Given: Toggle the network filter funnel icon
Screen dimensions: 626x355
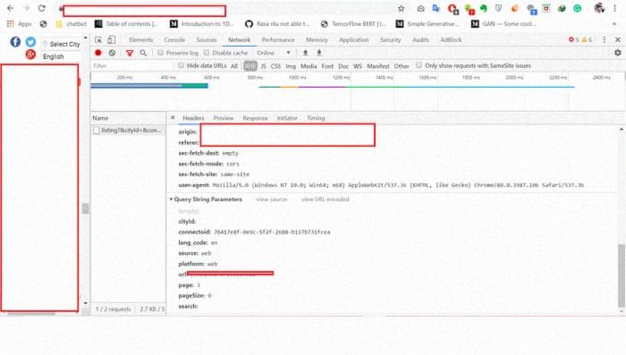Looking at the screenshot, I should 130,53.
